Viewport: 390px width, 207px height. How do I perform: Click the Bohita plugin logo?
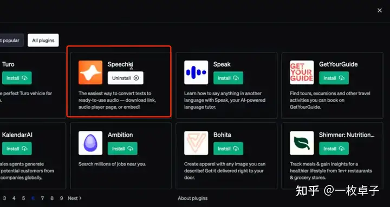(x=196, y=143)
